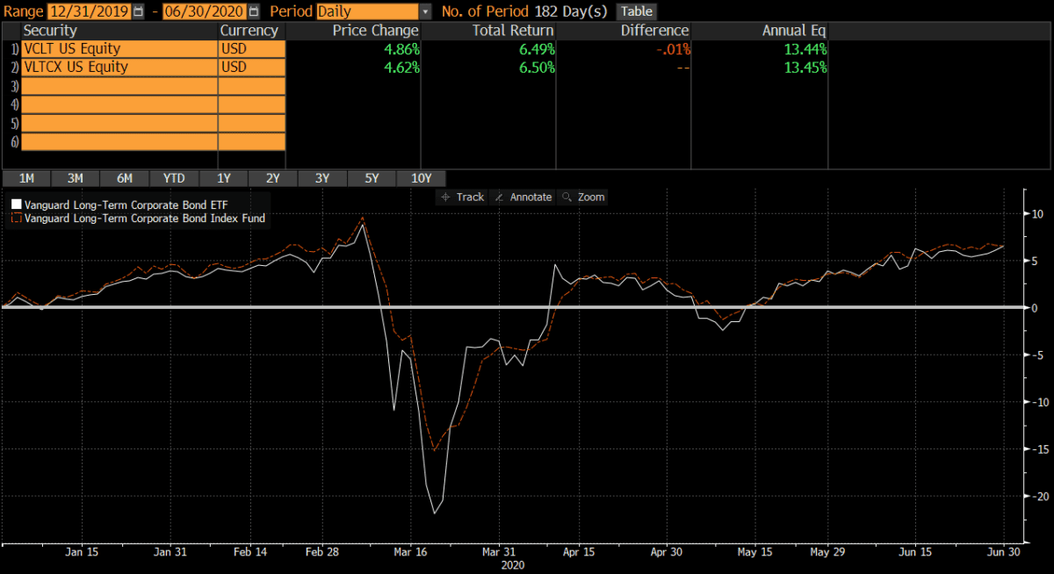
Task: Select the Annotate pencil tool
Action: pyautogui.click(x=523, y=197)
